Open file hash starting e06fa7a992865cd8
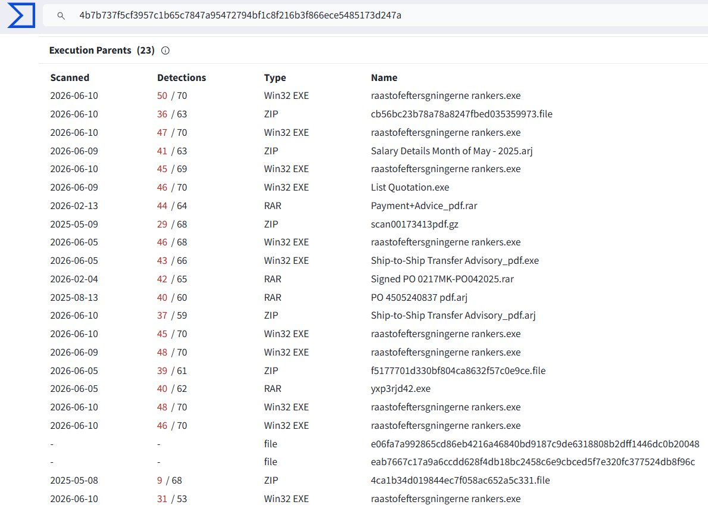 [535, 444]
